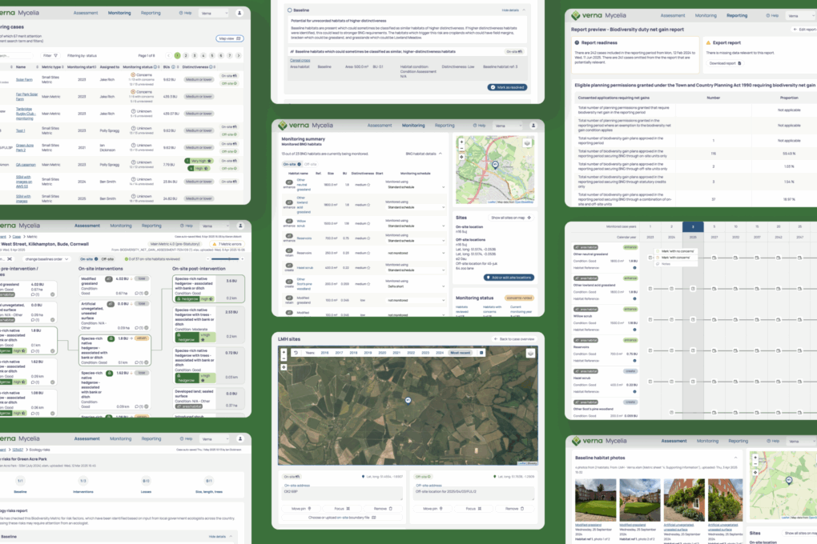The height and width of the screenshot is (544, 817).
Task: Zoom in on Monitoring summary map
Action: (x=461, y=142)
